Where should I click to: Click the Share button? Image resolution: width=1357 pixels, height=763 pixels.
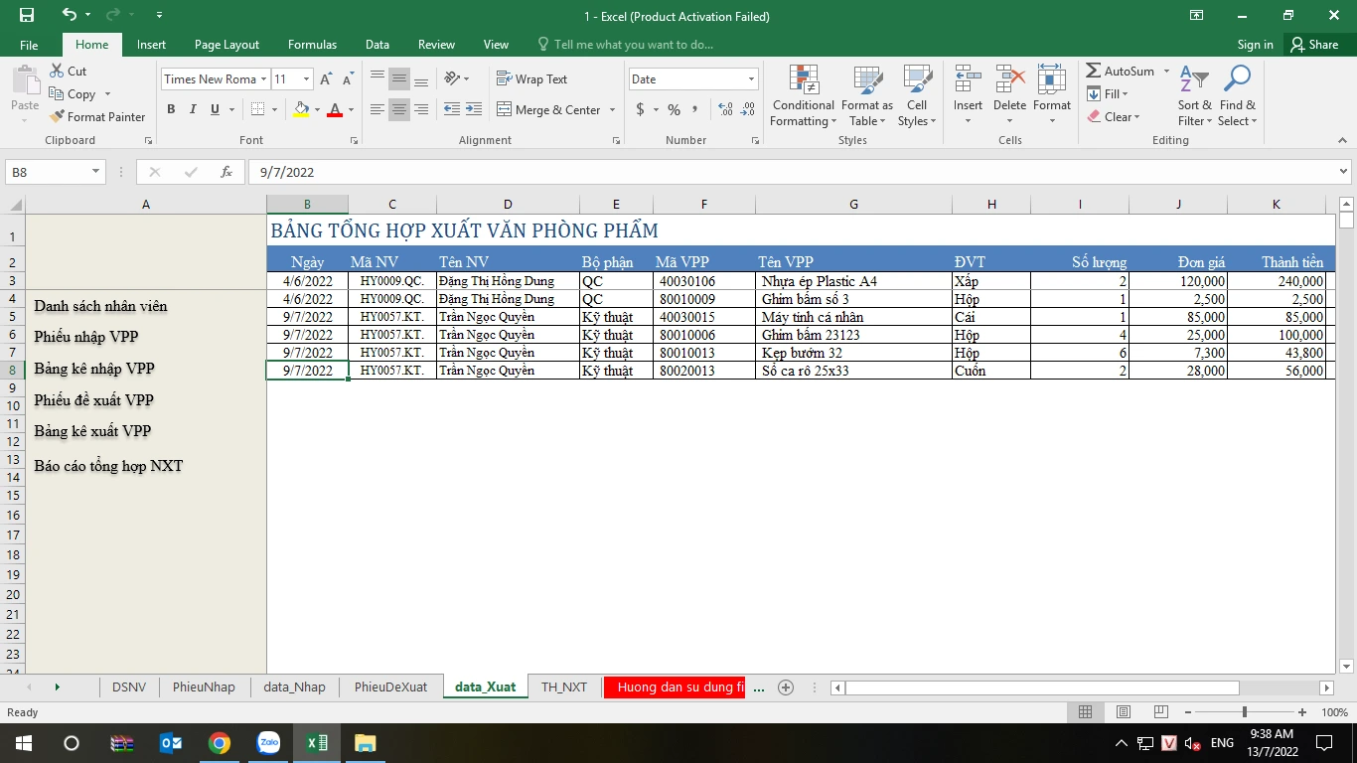pyautogui.click(x=1314, y=45)
